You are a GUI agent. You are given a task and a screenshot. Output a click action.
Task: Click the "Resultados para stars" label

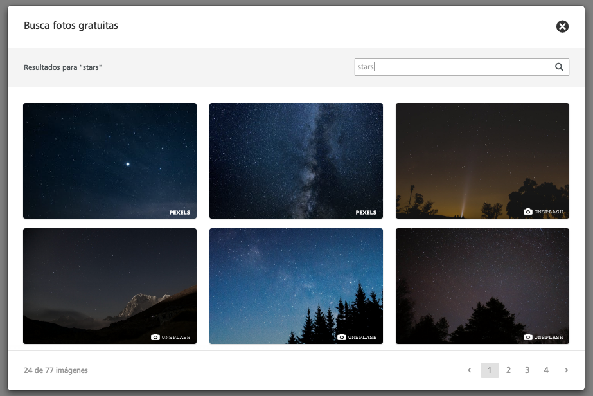pos(63,67)
